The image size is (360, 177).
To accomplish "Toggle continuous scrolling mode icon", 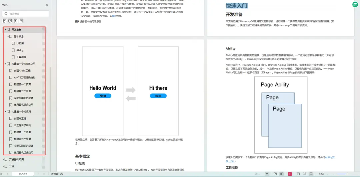I will pos(267,174).
